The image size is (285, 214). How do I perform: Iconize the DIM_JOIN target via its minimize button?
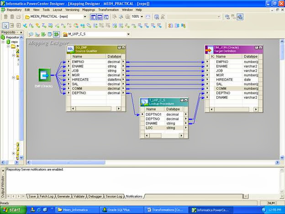pyautogui.click(x=260, y=48)
